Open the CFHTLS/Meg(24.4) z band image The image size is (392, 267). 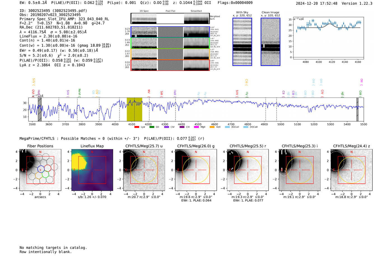(x=351, y=170)
